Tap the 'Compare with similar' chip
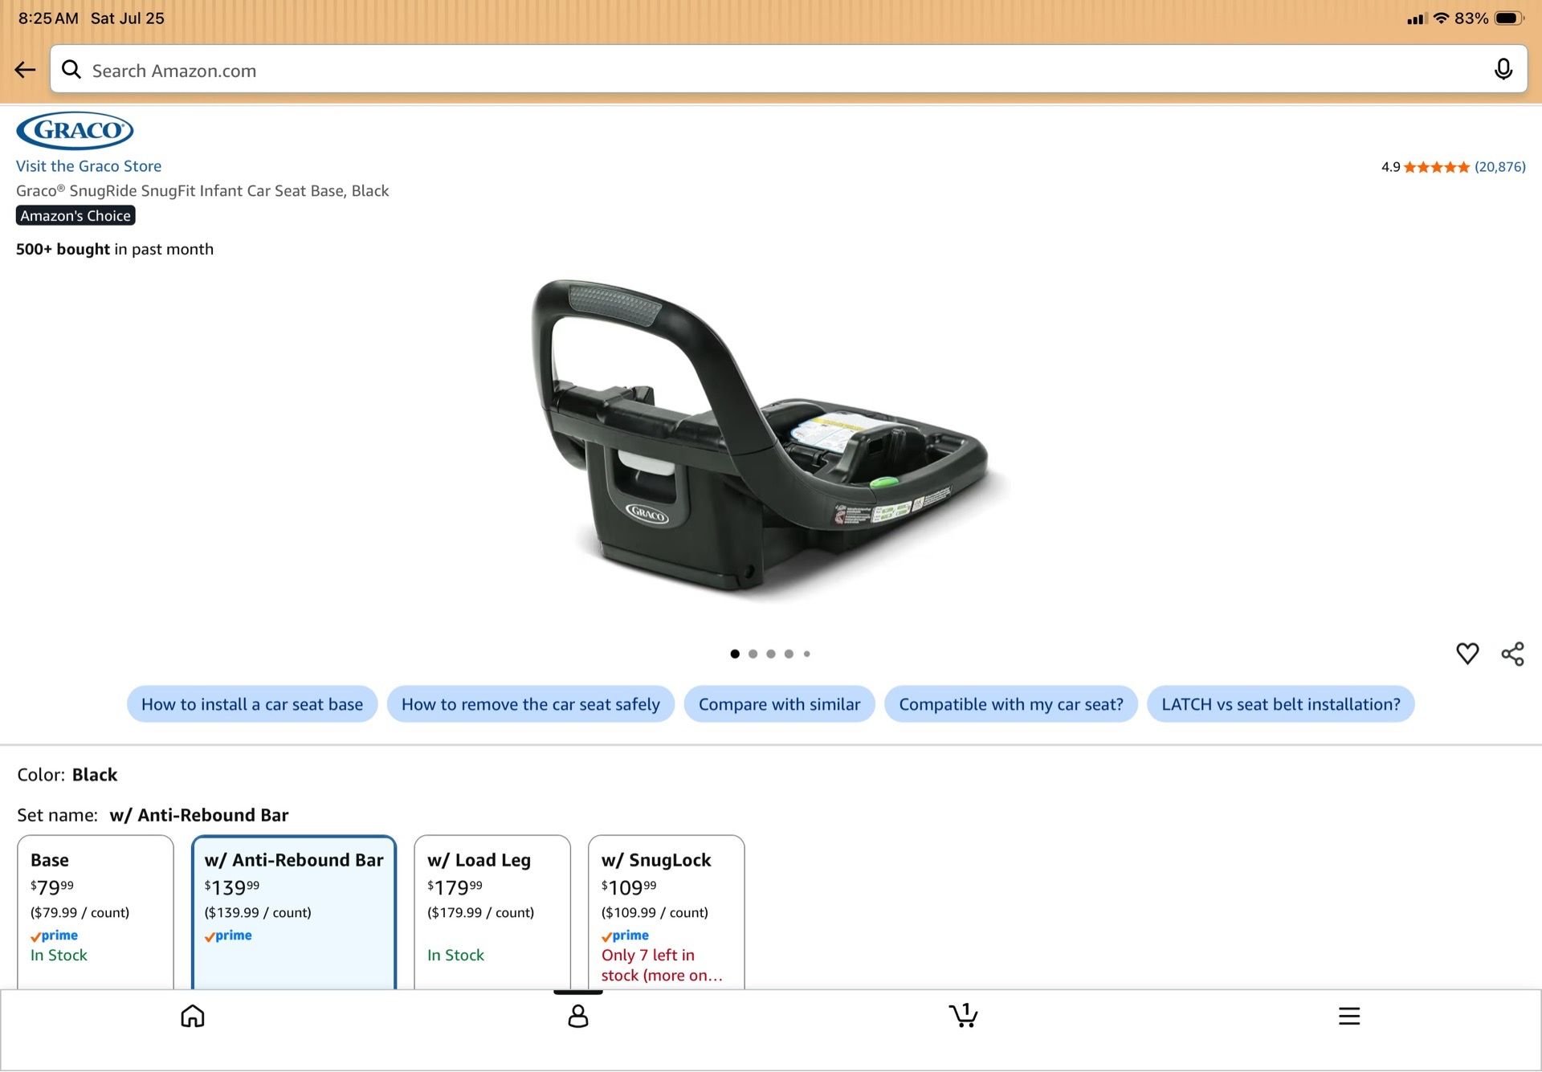Screen dimensions: 1542x1072 click(x=779, y=704)
